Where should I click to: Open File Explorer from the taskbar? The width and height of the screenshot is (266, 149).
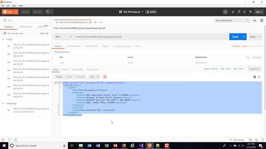pyautogui.click(x=81, y=145)
